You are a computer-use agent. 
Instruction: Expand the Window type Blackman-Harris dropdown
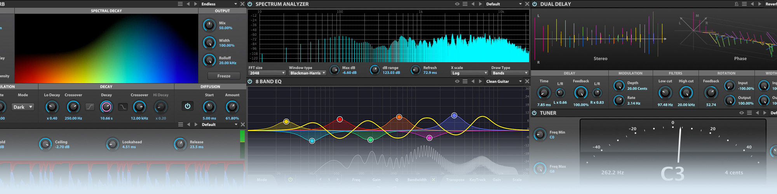(307, 73)
